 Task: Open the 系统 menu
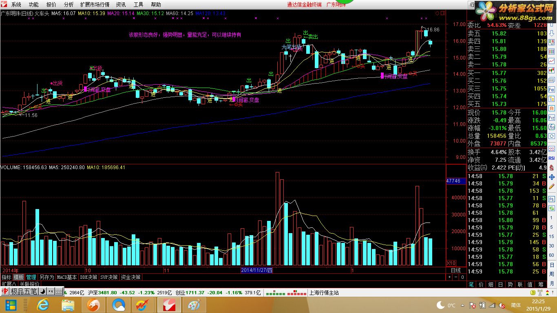click(16, 4)
